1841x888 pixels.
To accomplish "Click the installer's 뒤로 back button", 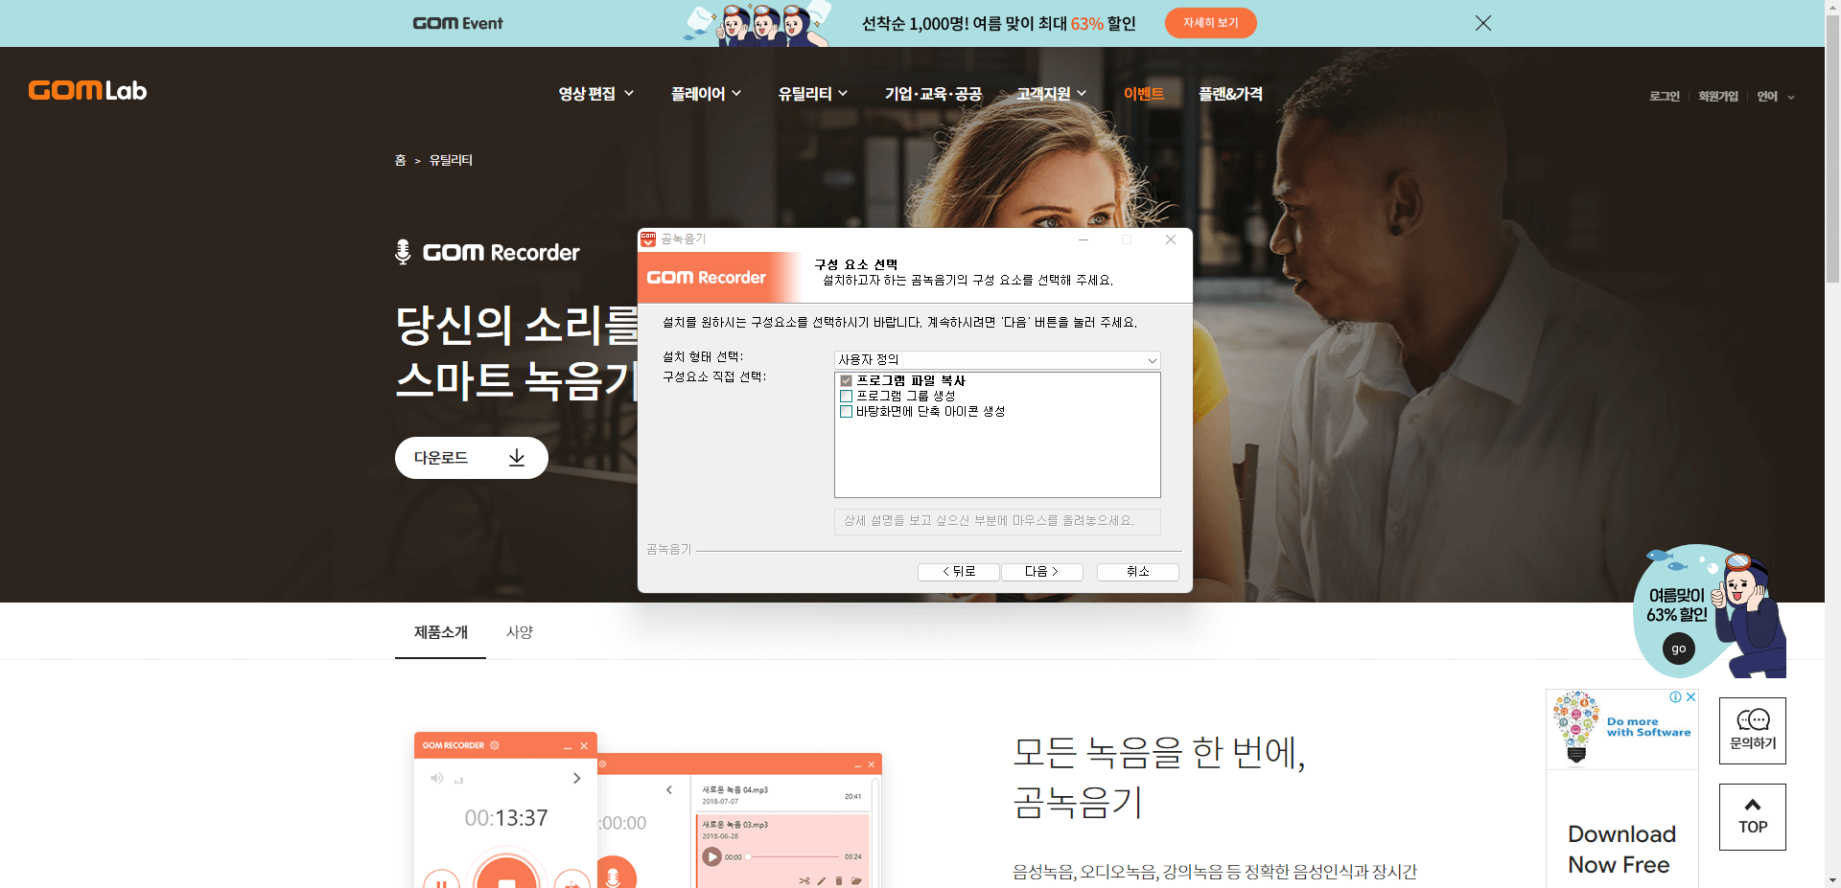I will [x=959, y=571].
